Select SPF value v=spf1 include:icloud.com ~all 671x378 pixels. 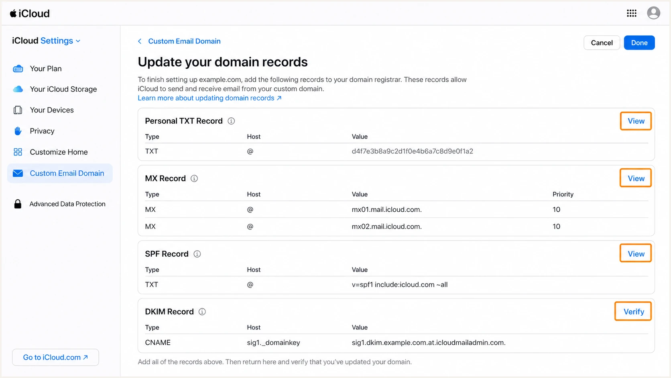click(x=399, y=284)
